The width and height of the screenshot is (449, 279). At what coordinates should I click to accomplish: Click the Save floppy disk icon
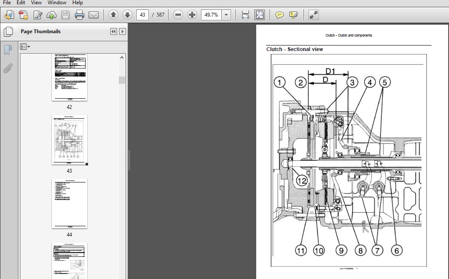(66, 15)
